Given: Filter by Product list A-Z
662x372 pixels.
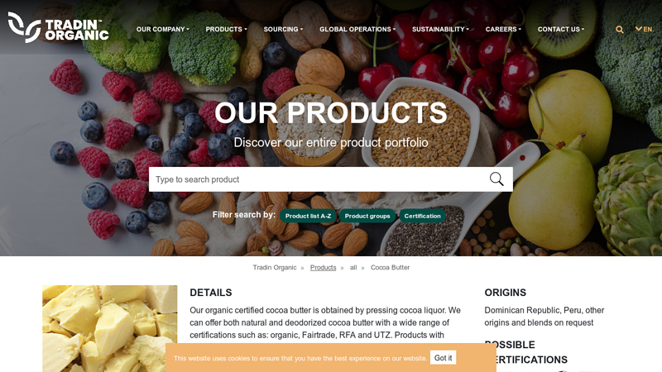Looking at the screenshot, I should click(x=308, y=216).
